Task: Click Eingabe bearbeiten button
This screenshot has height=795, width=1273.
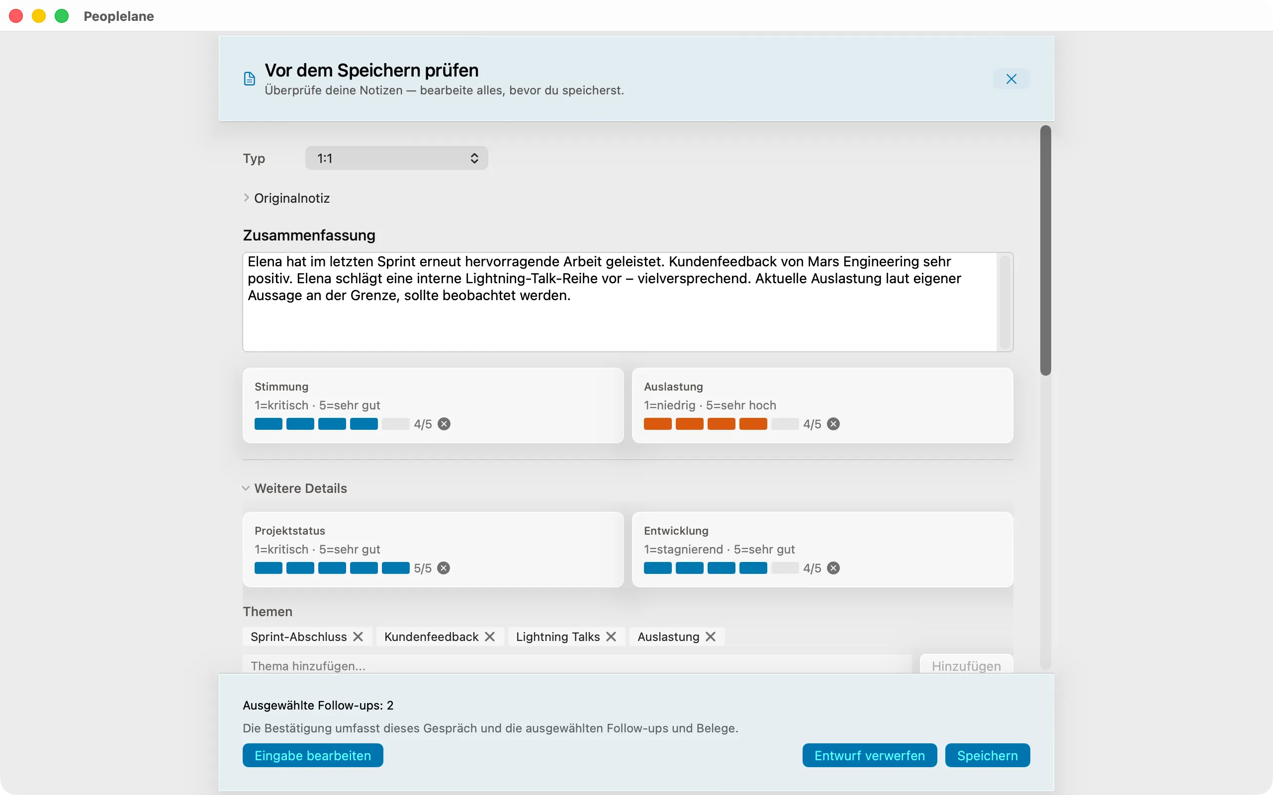Action: coord(313,756)
